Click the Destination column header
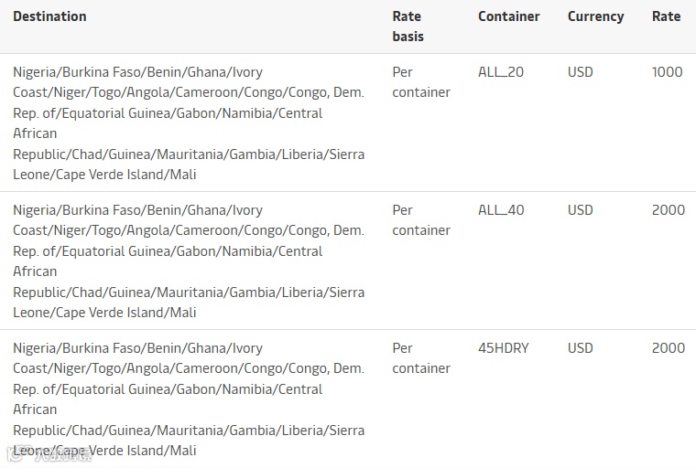Screen dimensions: 696x468 click(49, 16)
